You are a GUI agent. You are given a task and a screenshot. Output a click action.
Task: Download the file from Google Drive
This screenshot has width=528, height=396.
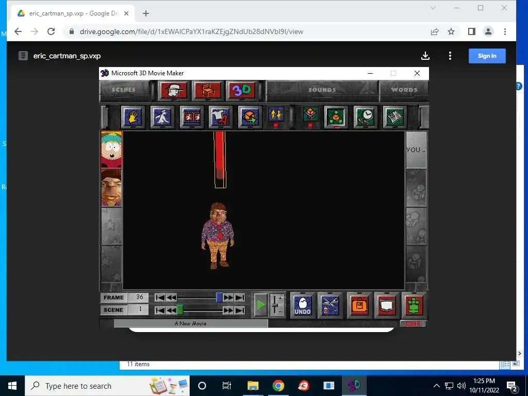425,56
